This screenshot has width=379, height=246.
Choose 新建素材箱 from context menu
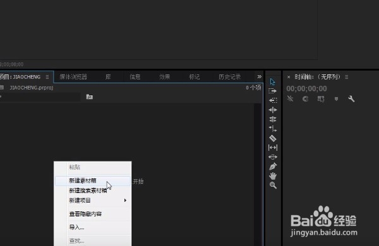[93, 181]
